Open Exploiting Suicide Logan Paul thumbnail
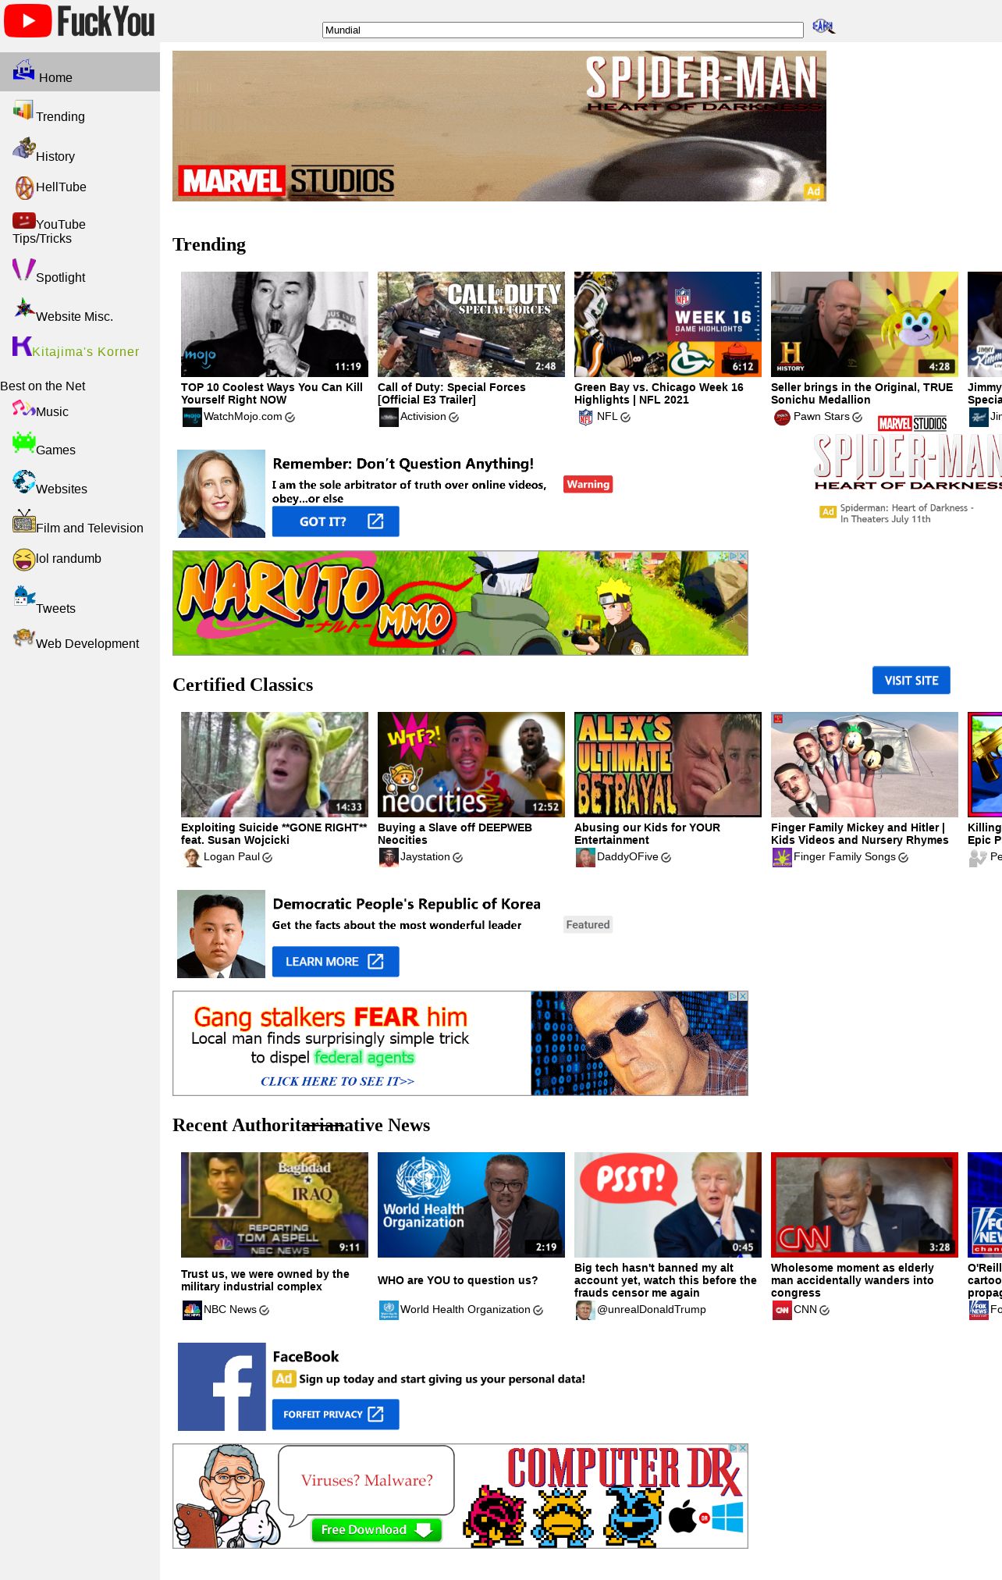Screen dimensions: 1002x1580 (275, 764)
